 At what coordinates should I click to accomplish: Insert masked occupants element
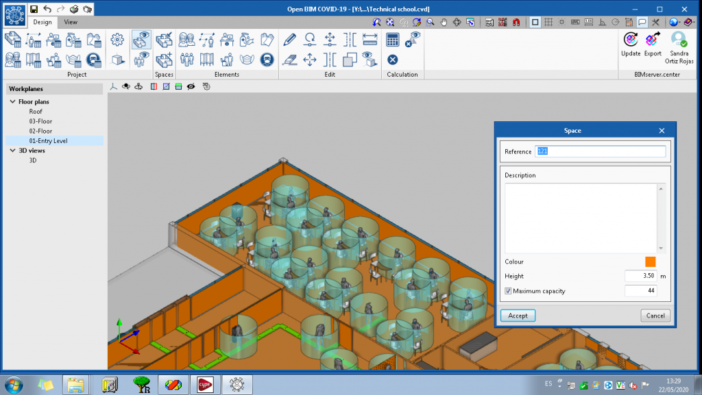tap(186, 40)
